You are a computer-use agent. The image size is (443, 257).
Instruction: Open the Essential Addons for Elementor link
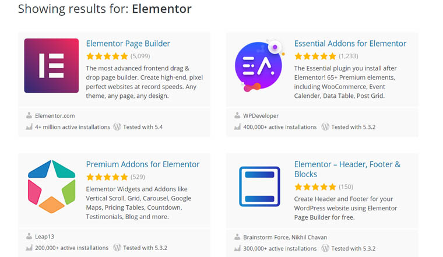click(x=350, y=44)
